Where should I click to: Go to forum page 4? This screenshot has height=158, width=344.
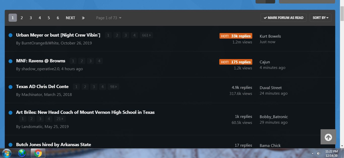40,18
